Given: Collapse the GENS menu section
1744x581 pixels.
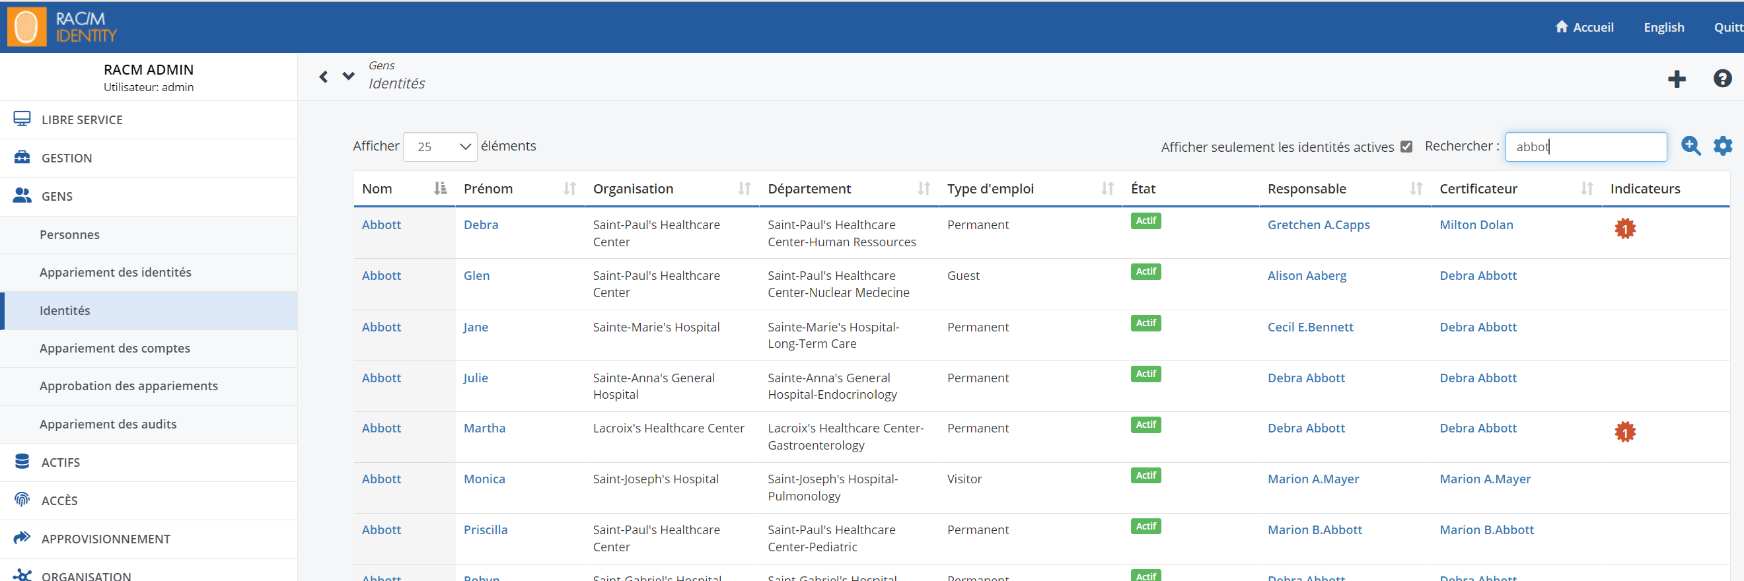Looking at the screenshot, I should (148, 196).
